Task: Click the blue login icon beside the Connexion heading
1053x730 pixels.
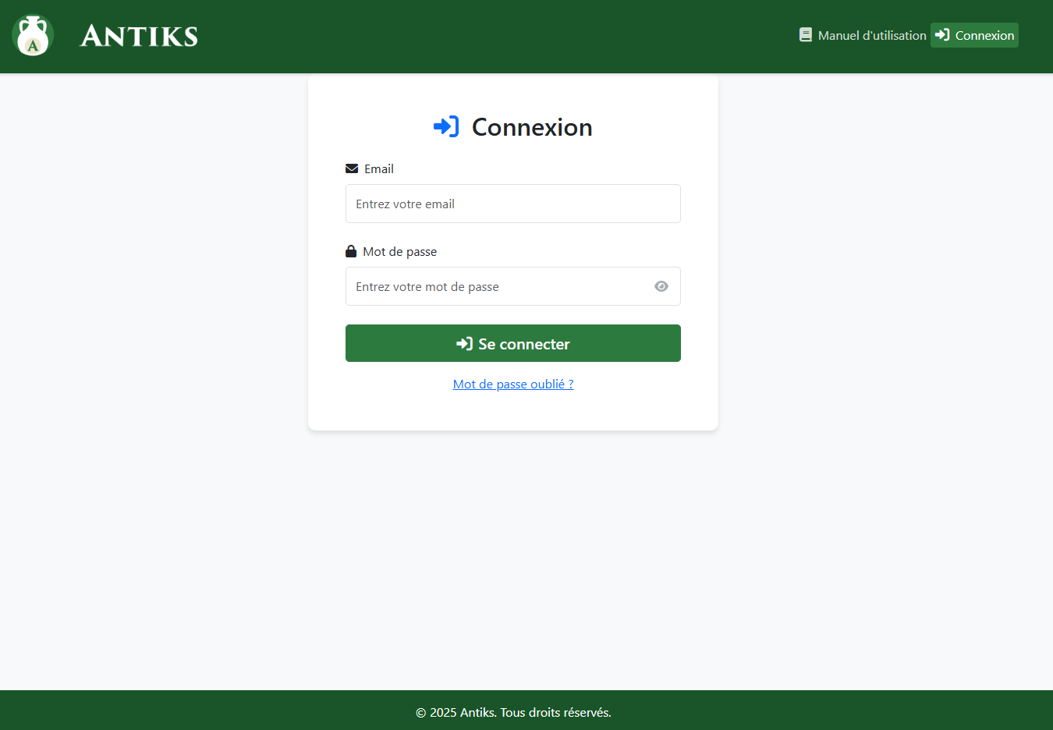Action: 446,126
